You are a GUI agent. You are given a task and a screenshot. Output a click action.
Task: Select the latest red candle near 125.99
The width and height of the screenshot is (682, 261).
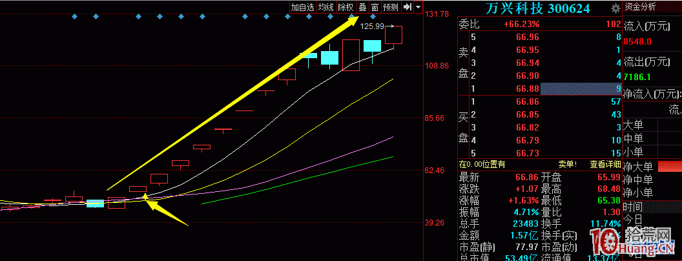tap(393, 35)
